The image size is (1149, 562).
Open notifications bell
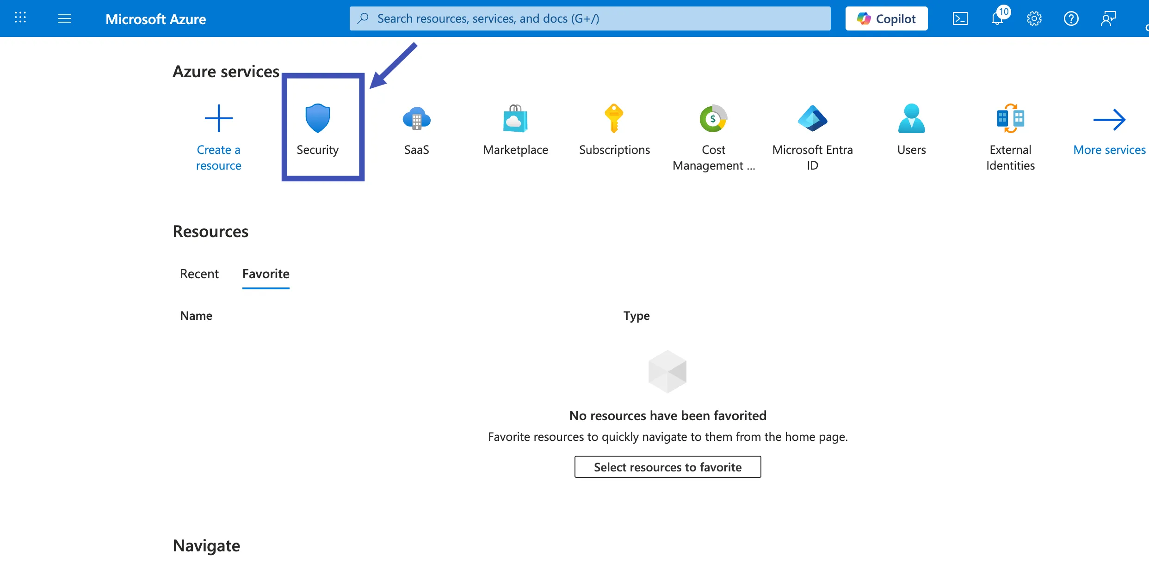pyautogui.click(x=998, y=18)
